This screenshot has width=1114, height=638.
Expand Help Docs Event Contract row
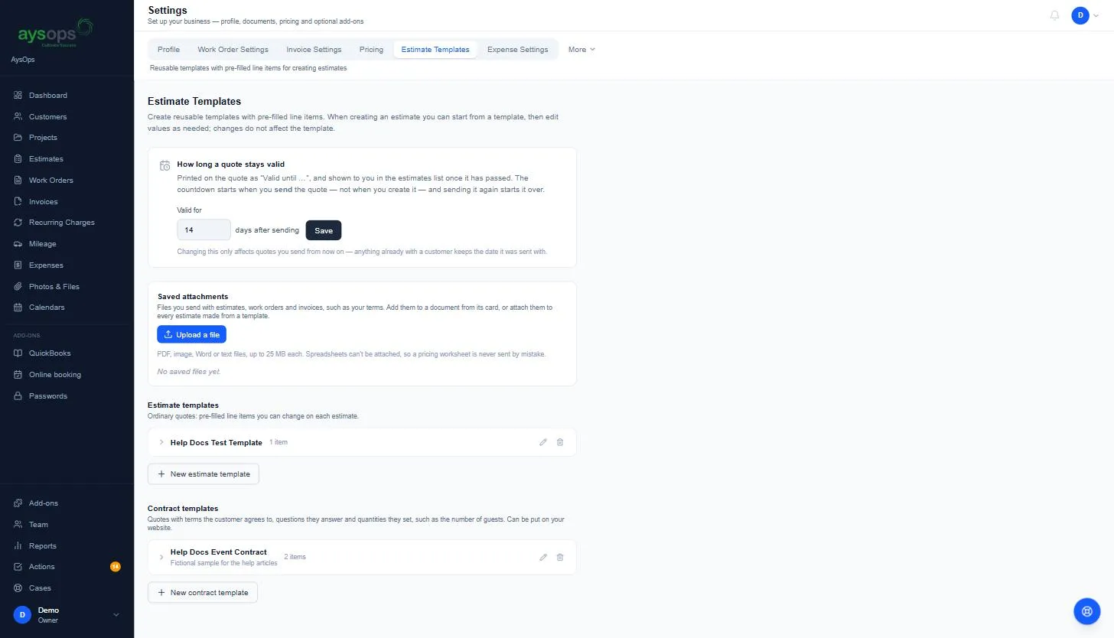click(x=161, y=557)
